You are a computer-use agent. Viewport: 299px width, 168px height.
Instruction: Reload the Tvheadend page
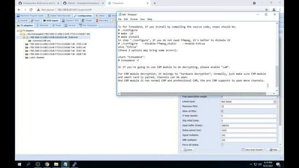point(31,10)
